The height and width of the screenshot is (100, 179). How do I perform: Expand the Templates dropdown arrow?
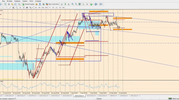[x=102, y=4]
